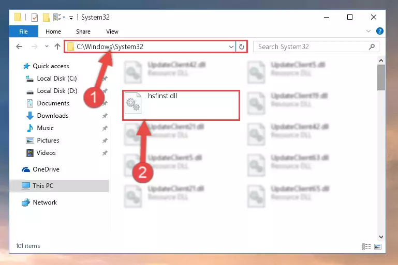The height and width of the screenshot is (265, 398).
Task: Open Local Disk (D:) in sidebar
Action: coord(57,91)
